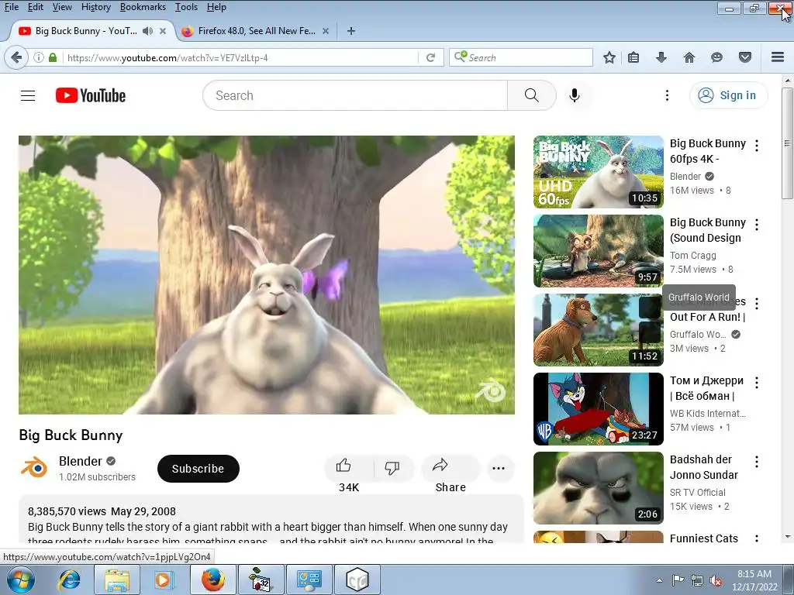Start voice search with microphone icon
This screenshot has height=595, width=794.
click(575, 95)
